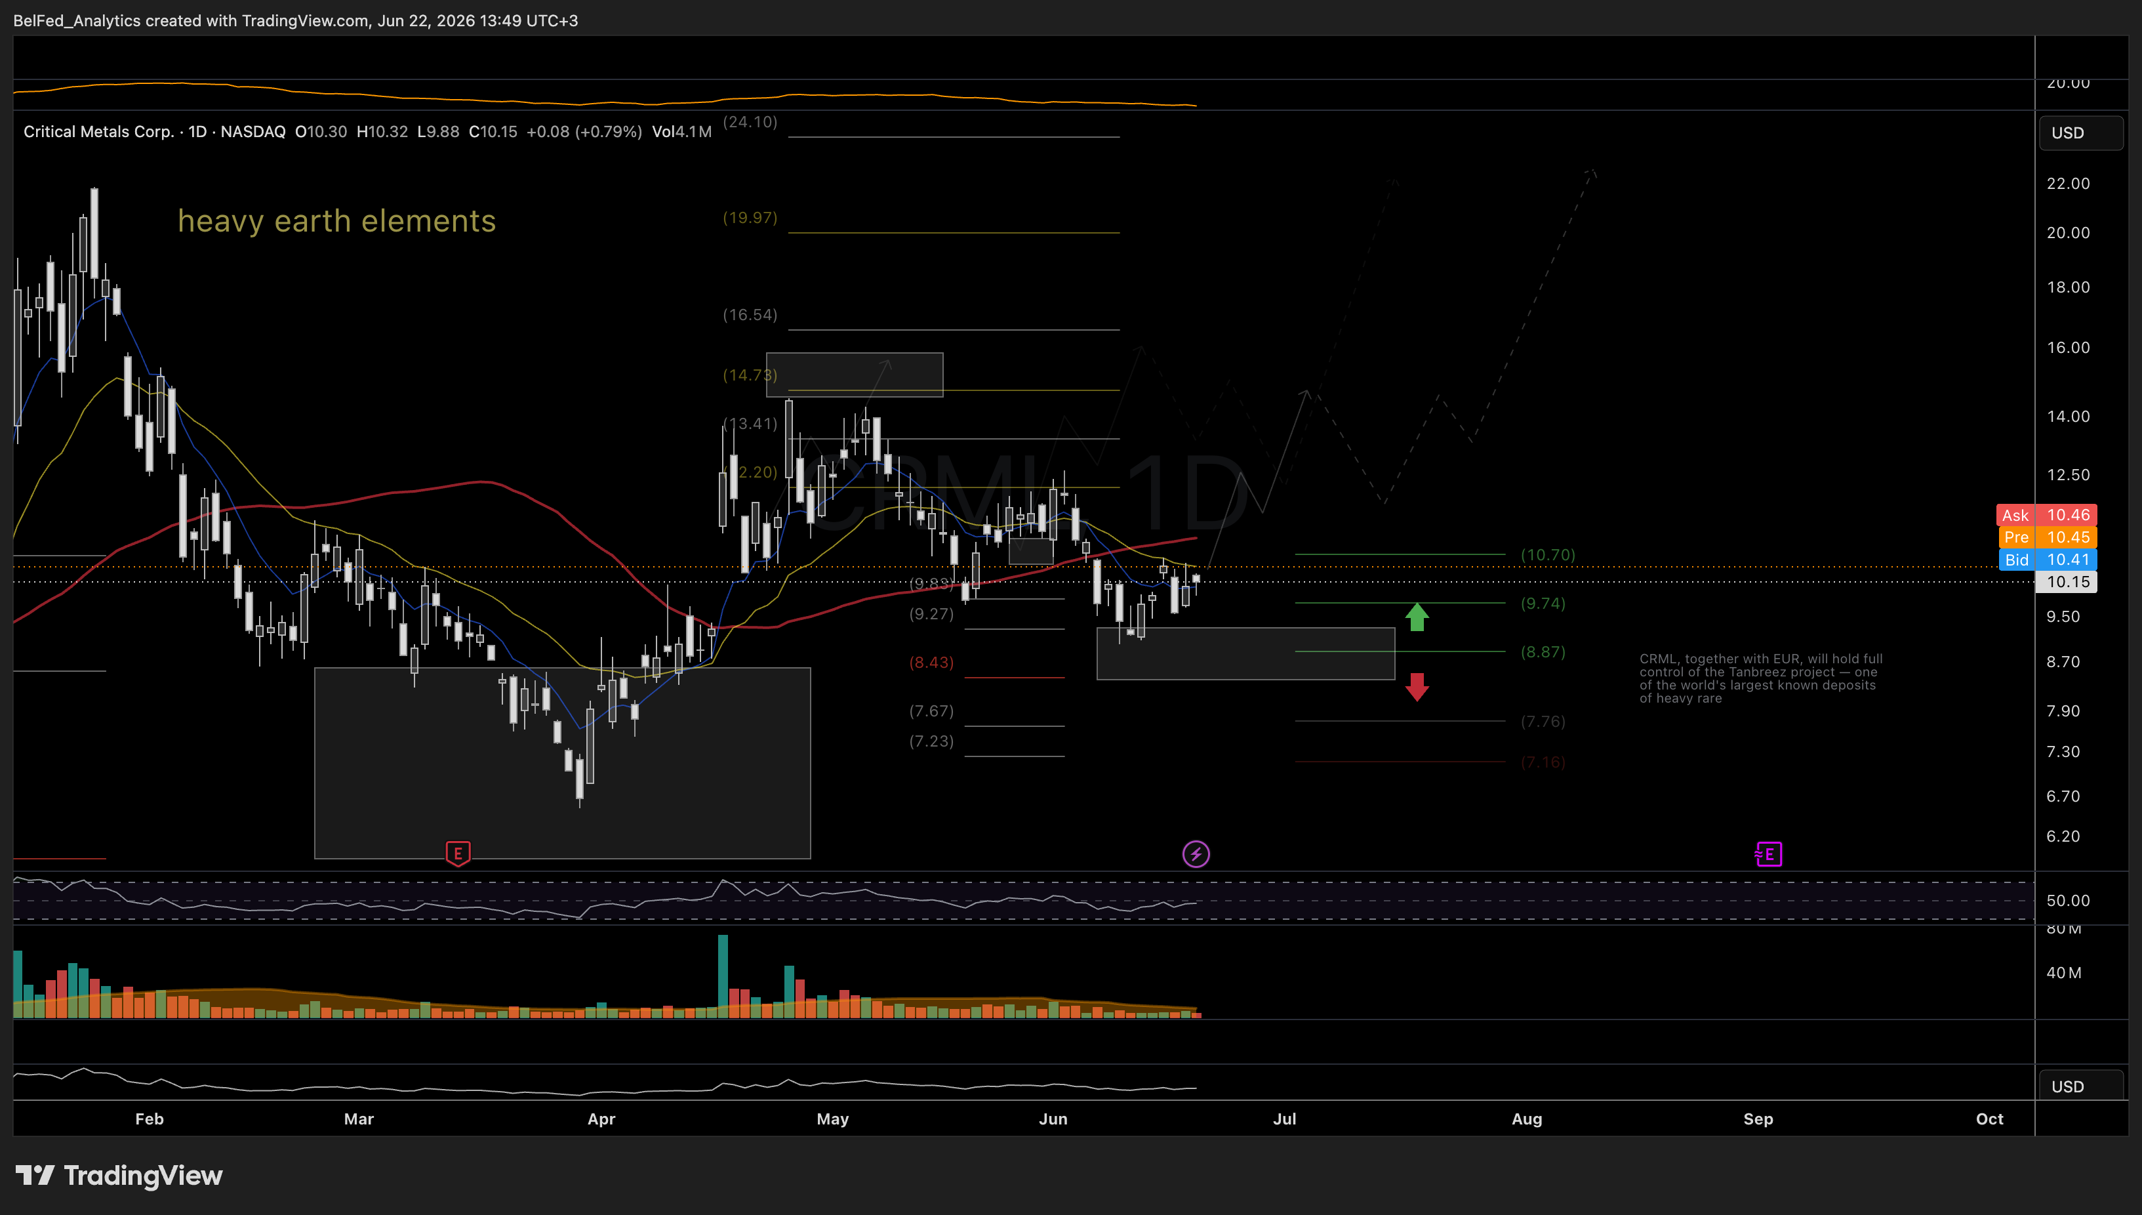
Task: Select the (7.16) red level label
Action: click(1543, 762)
